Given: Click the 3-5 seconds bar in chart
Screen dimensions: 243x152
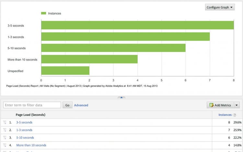Looking at the screenshot, I should [137, 25].
